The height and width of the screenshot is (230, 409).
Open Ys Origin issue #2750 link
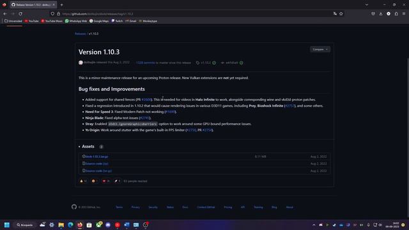[x=191, y=130]
